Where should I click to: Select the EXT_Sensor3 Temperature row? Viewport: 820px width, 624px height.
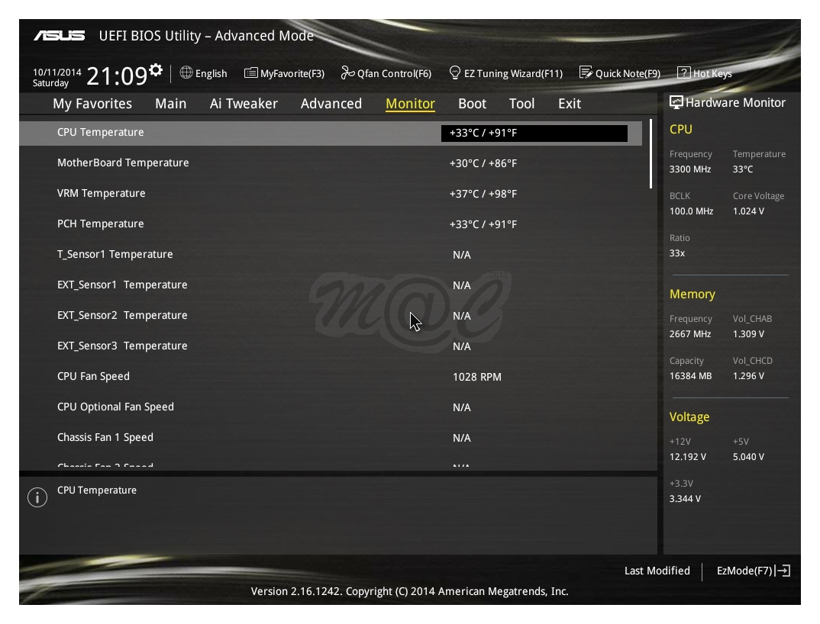[x=331, y=346]
